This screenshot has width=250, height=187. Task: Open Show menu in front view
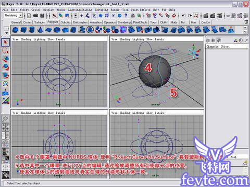(x=51, y=113)
